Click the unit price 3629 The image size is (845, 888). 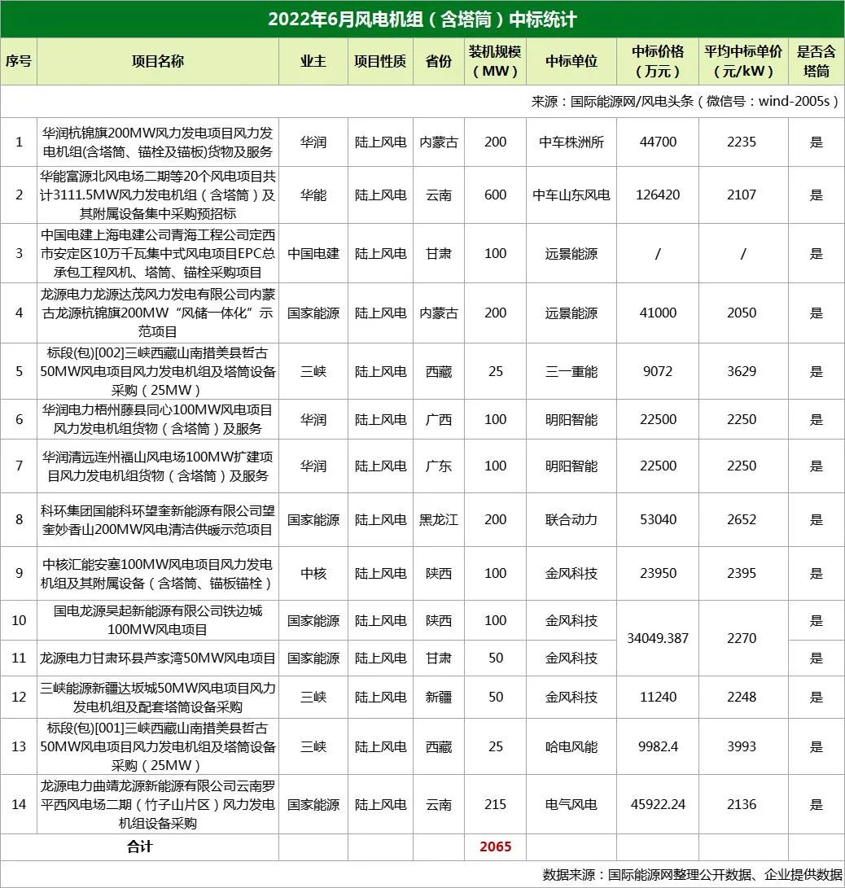pyautogui.click(x=742, y=371)
